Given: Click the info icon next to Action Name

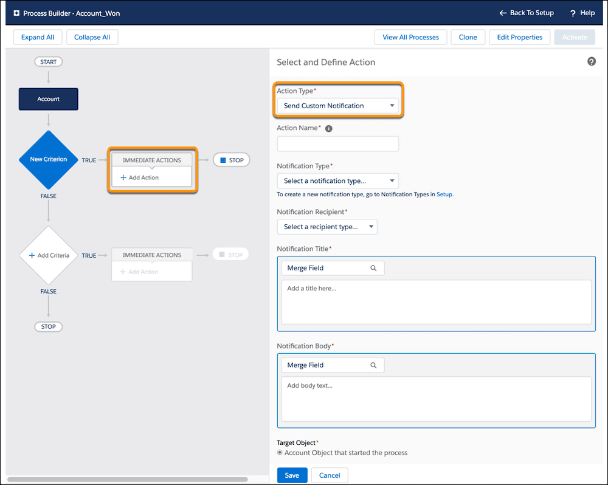Looking at the screenshot, I should click(x=328, y=129).
